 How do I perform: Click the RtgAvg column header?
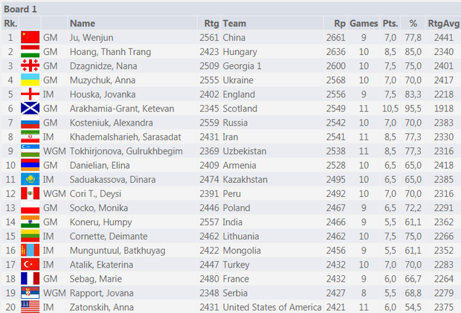[442, 24]
